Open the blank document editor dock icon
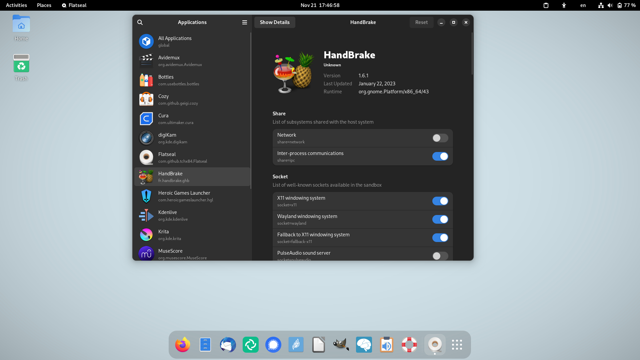 point(319,345)
